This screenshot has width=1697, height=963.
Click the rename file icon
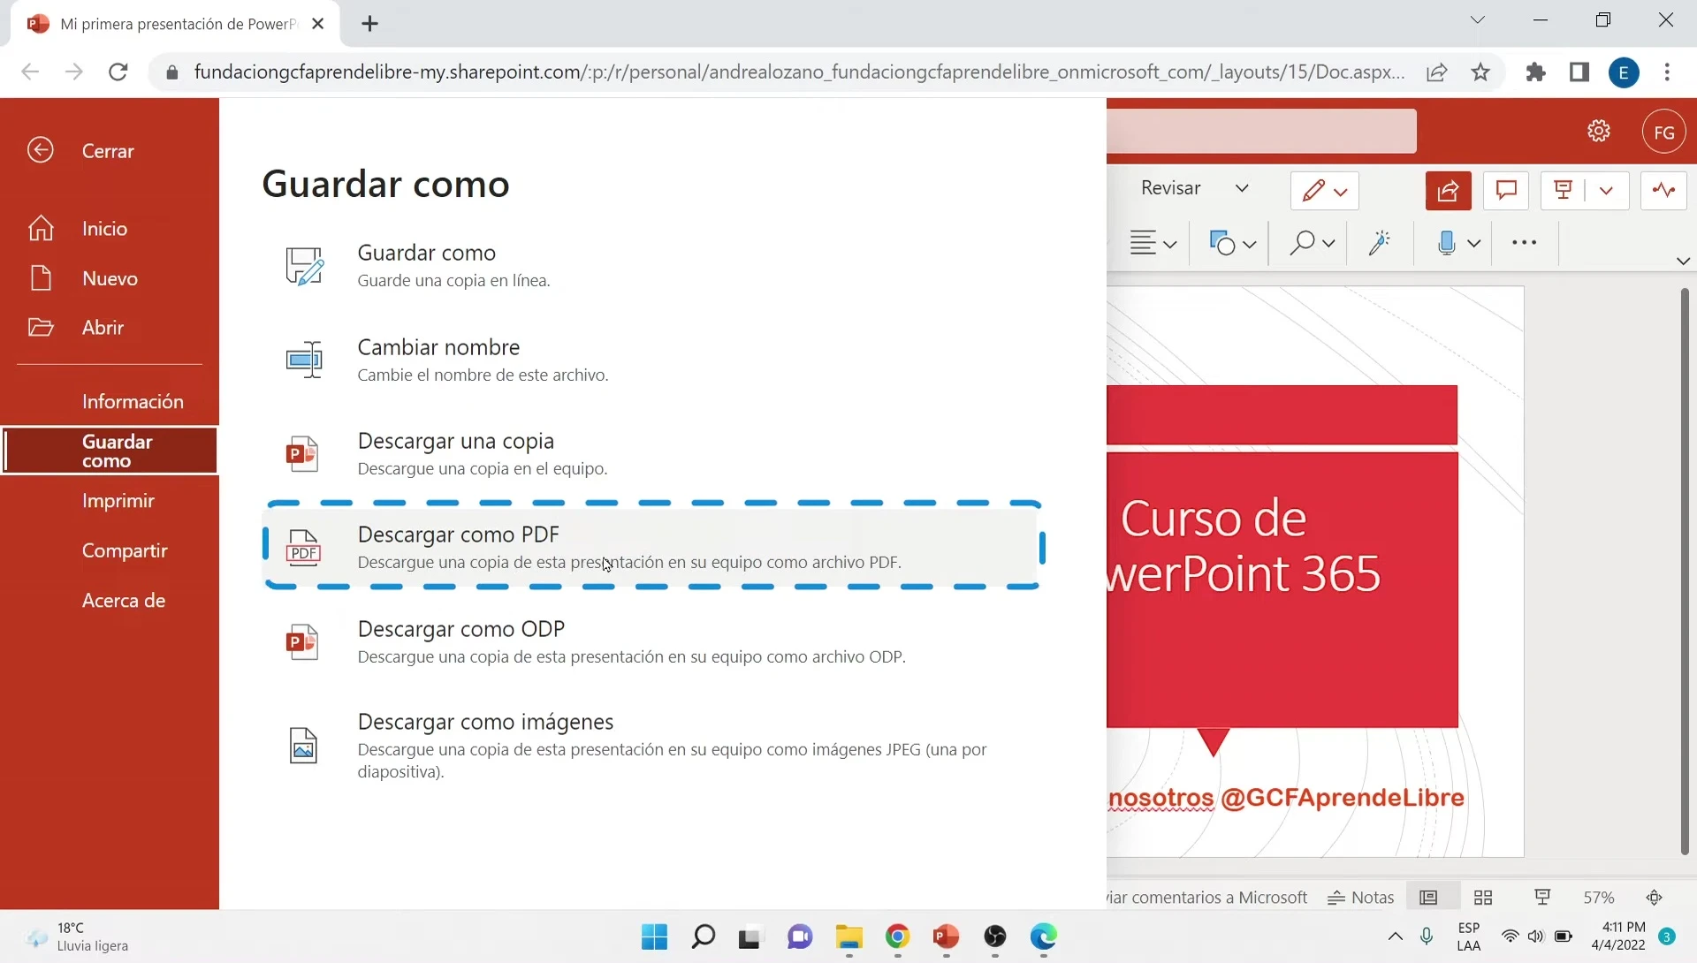pyautogui.click(x=304, y=360)
